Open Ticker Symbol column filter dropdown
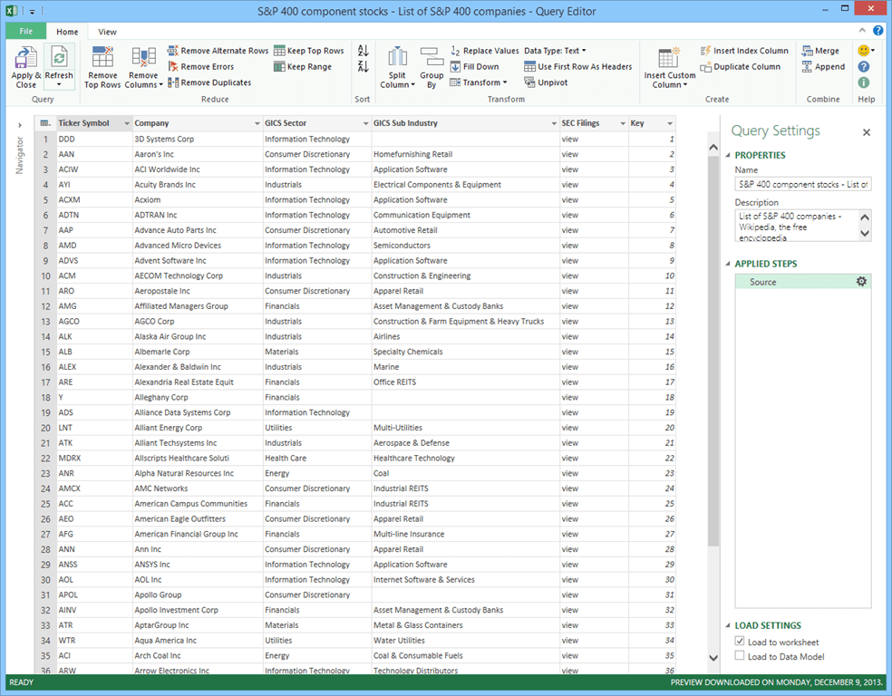 (126, 123)
